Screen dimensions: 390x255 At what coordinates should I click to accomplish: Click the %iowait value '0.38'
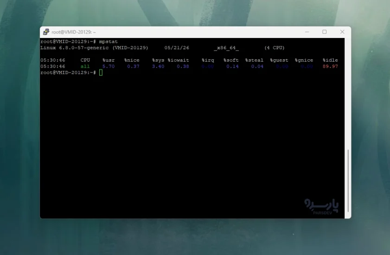[183, 66]
